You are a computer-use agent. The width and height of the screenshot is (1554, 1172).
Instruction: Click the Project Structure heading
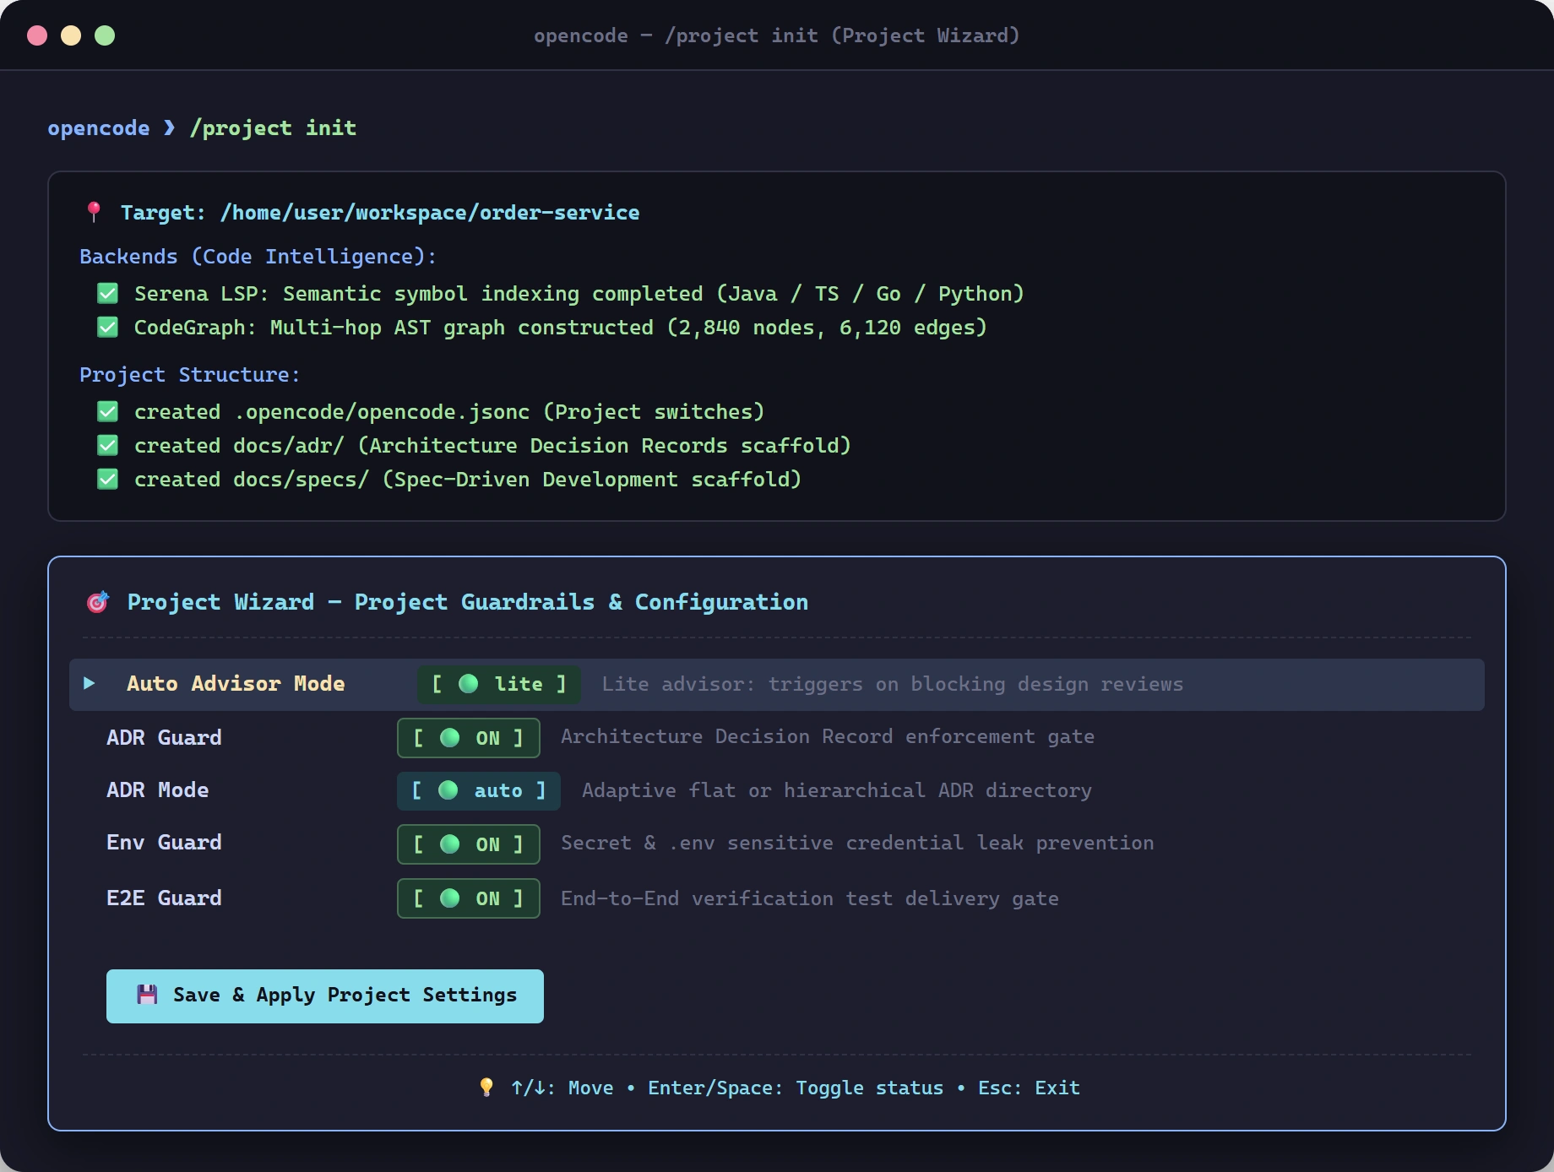point(190,375)
